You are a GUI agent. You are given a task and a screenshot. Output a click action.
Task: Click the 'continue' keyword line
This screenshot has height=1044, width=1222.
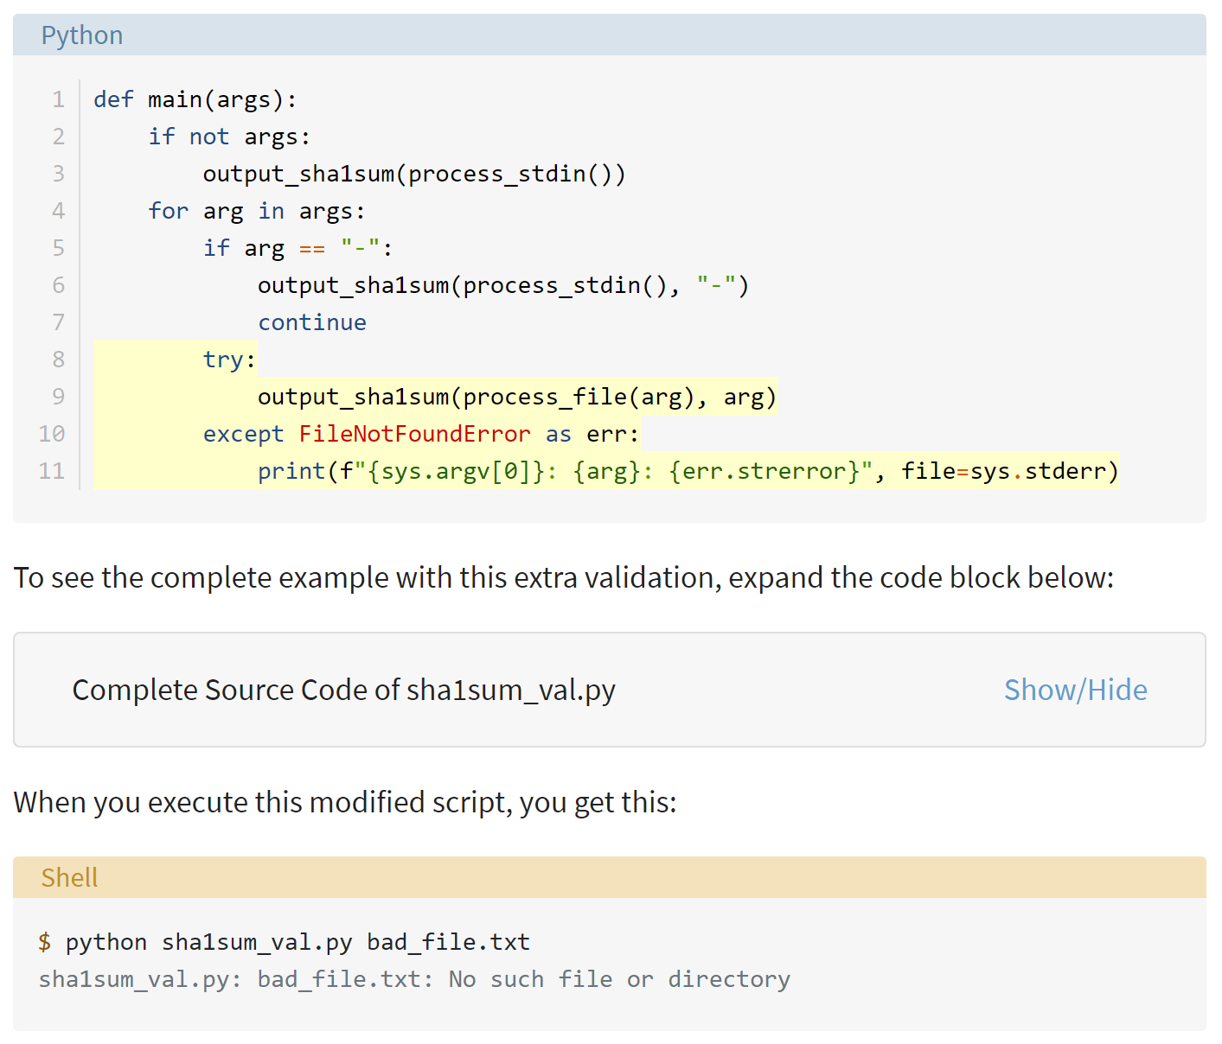tap(312, 322)
